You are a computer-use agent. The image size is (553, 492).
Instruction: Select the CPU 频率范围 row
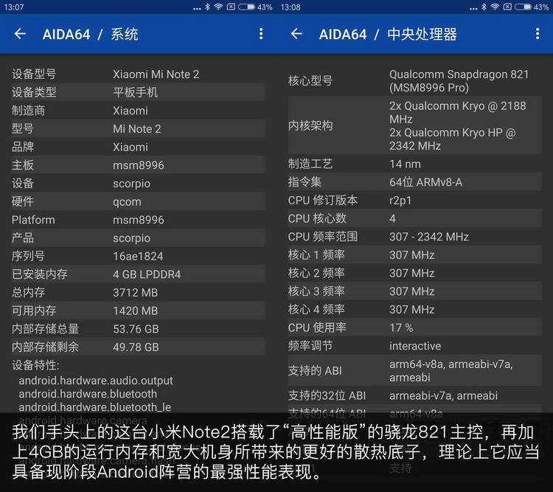coord(414,237)
